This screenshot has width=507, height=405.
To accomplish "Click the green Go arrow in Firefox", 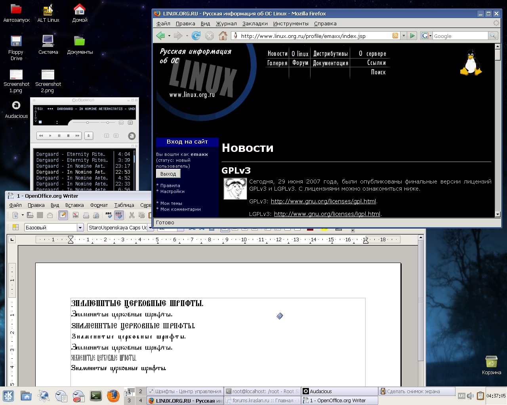I will click(412, 36).
